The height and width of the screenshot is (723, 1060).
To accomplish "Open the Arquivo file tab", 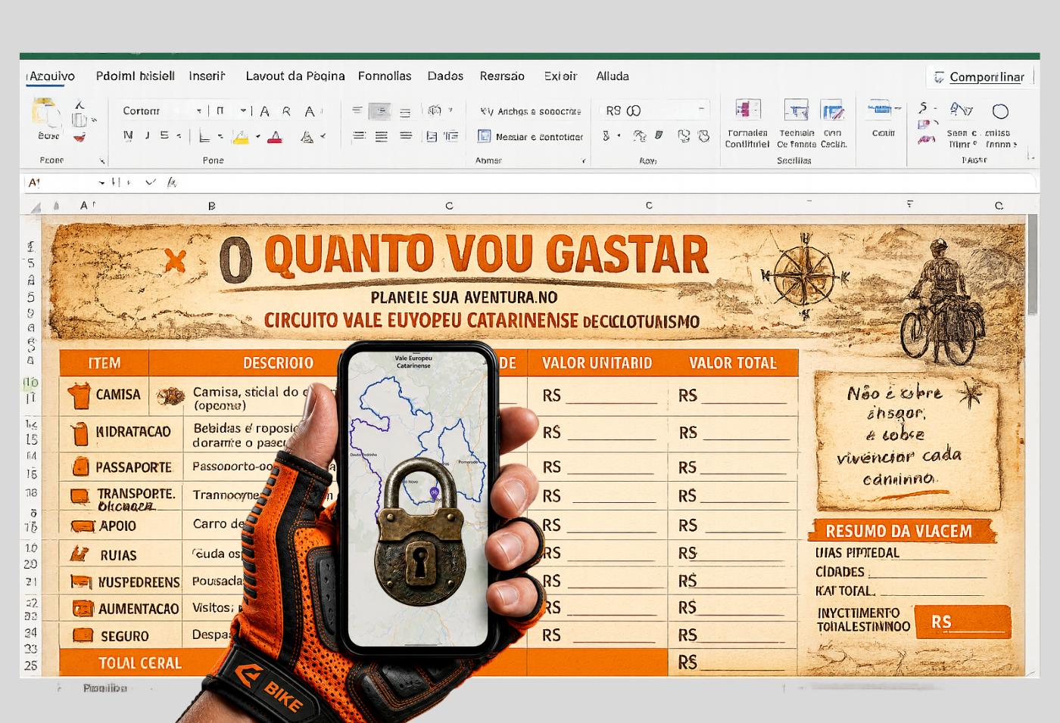I will click(51, 76).
